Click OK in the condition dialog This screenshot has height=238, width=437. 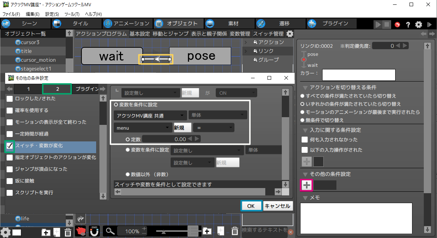tap(251, 206)
